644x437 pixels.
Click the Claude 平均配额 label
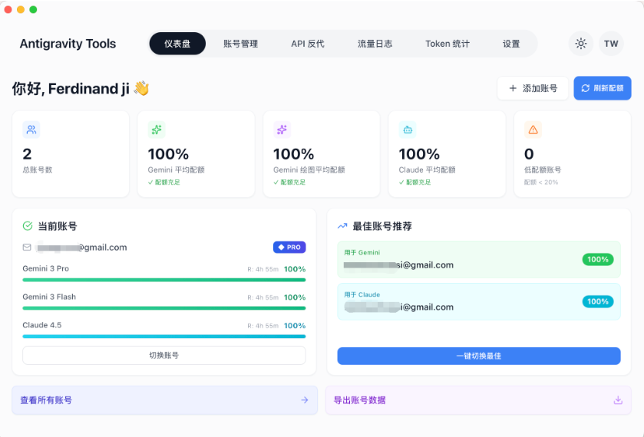point(427,170)
